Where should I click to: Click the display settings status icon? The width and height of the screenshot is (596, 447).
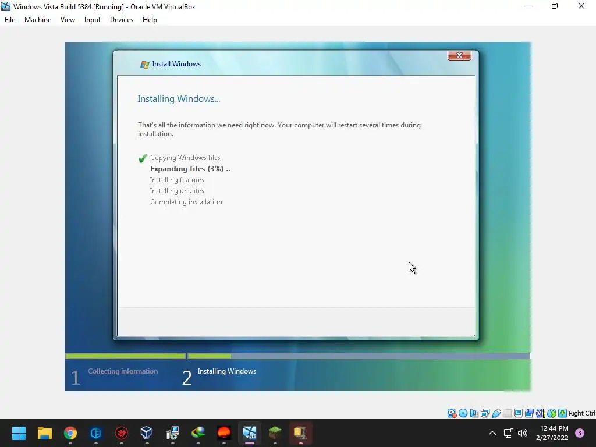(518, 413)
